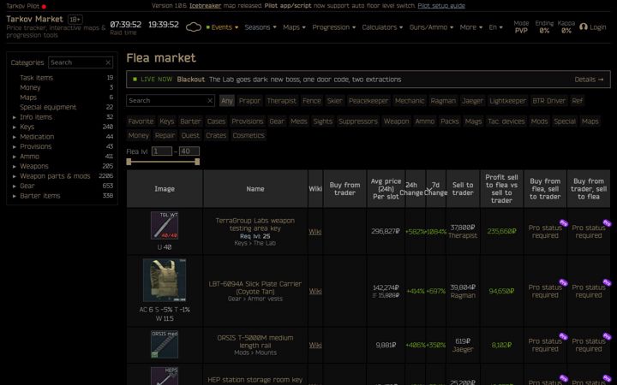Filter by Lightkeeper trader

(x=507, y=101)
